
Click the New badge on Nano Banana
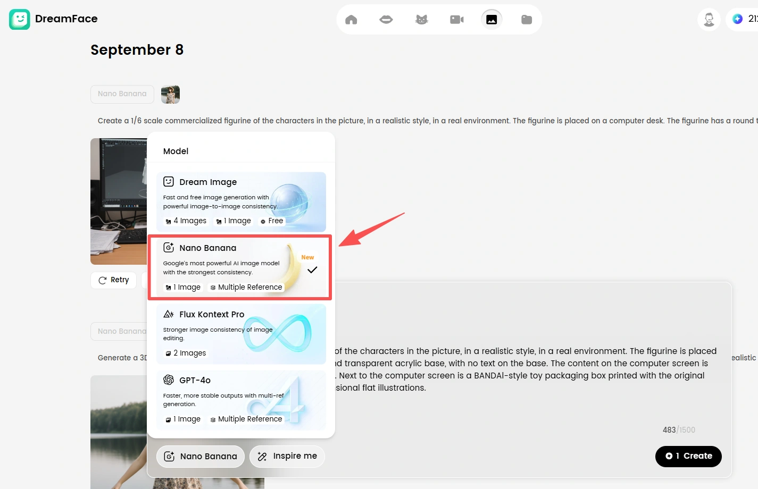[307, 257]
